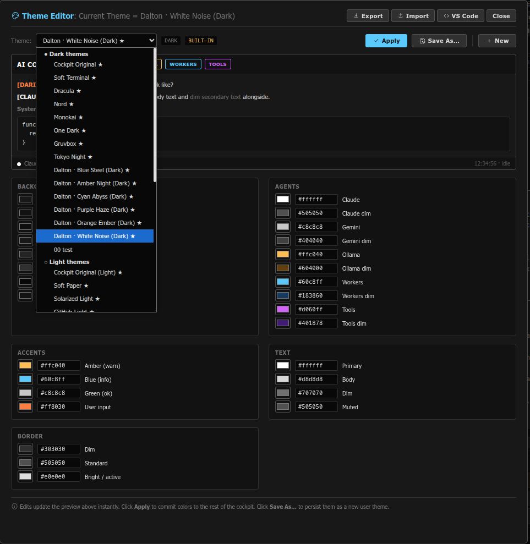Open the Blue (info) accent swatch
Image resolution: width=530 pixels, height=544 pixels.
click(25, 379)
